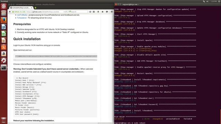The height and width of the screenshot is (124, 221).
Task: Click the highlighted wget command block
Action: click(x=56, y=56)
